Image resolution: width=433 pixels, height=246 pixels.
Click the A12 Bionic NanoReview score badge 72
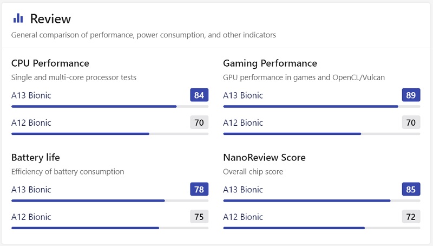(x=411, y=217)
